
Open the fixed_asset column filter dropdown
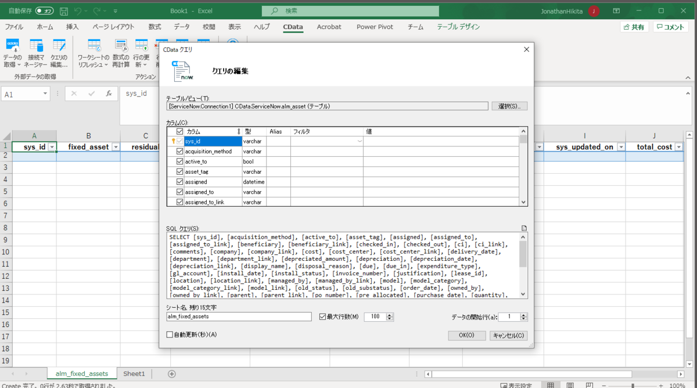click(117, 146)
